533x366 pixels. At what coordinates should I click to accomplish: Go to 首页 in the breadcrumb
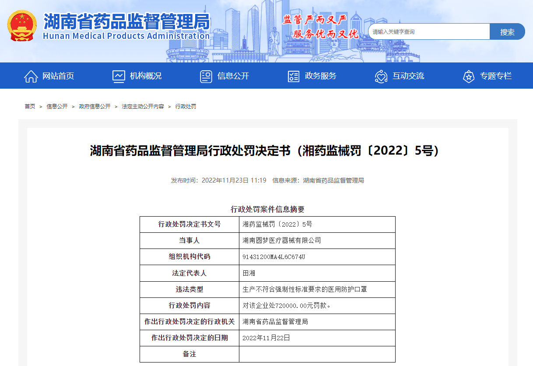click(x=30, y=107)
